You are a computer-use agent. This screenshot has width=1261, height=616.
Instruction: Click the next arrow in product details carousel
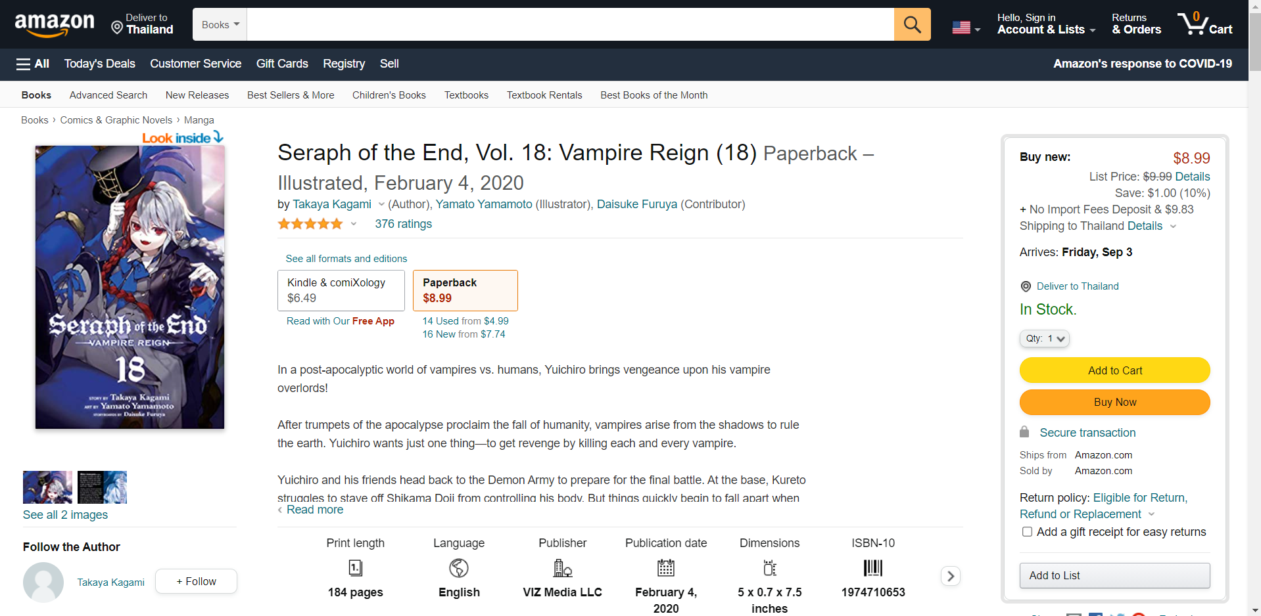coord(951,576)
